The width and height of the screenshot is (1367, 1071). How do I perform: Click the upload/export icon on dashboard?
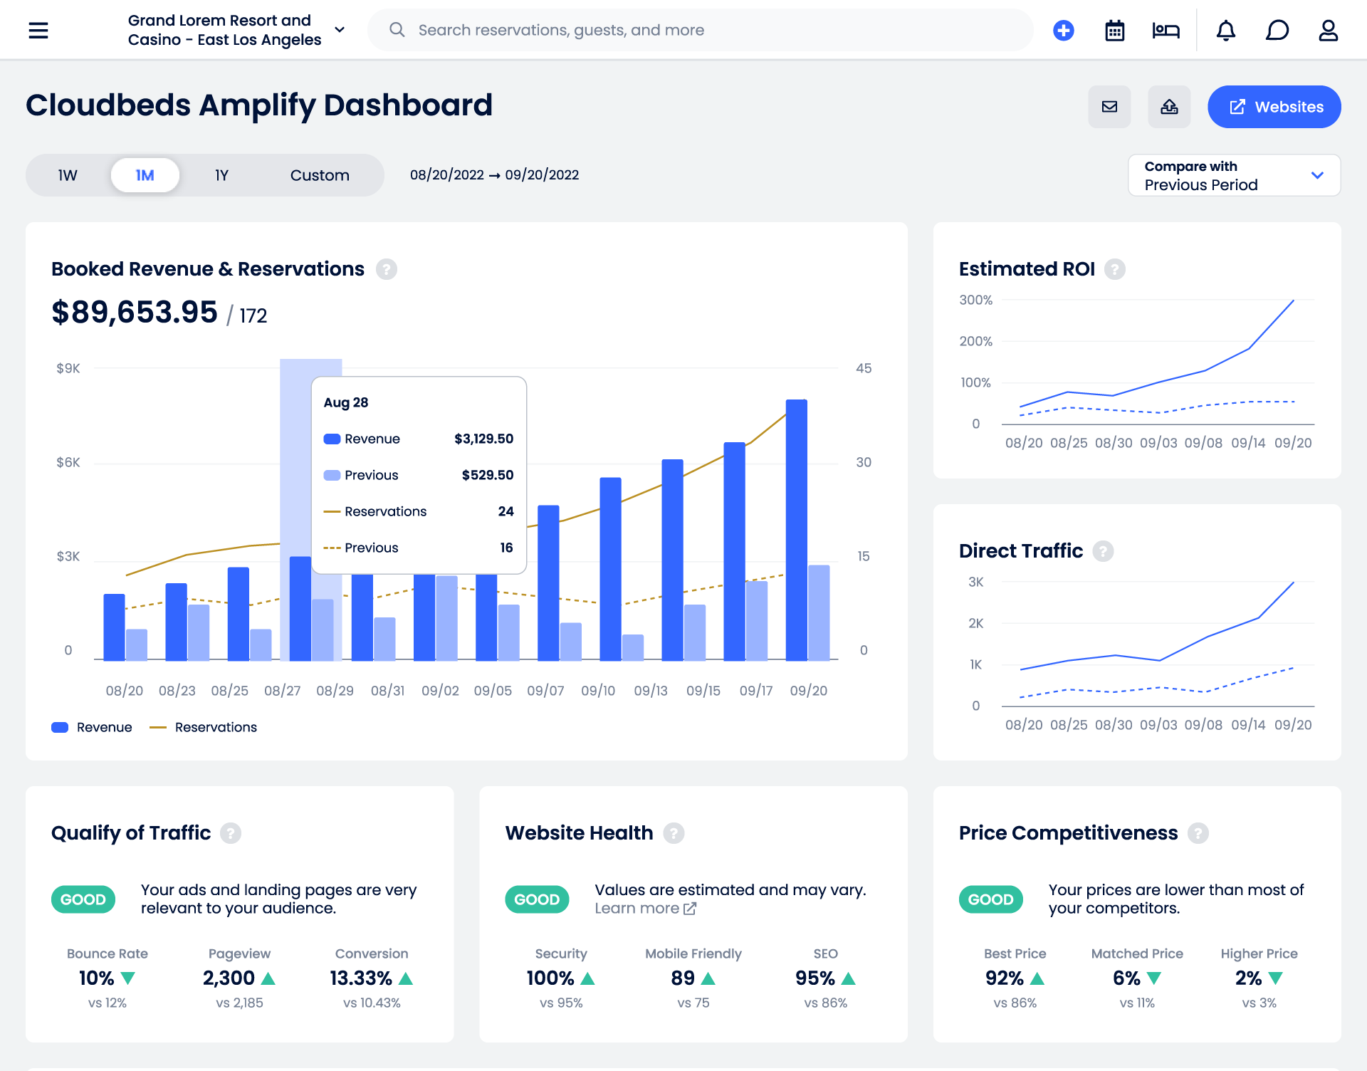point(1170,105)
